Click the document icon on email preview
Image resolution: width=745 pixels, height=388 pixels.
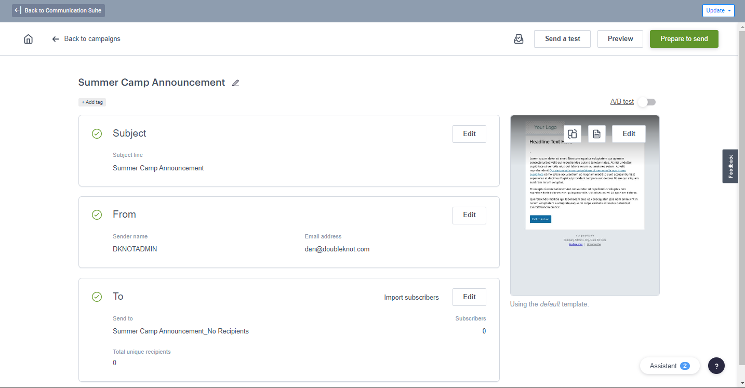coord(597,134)
